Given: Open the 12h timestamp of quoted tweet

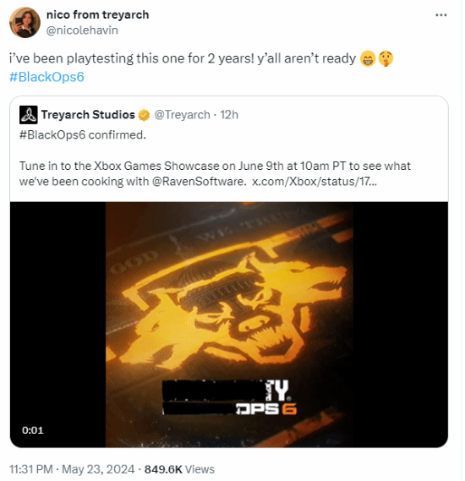Looking at the screenshot, I should point(229,115).
